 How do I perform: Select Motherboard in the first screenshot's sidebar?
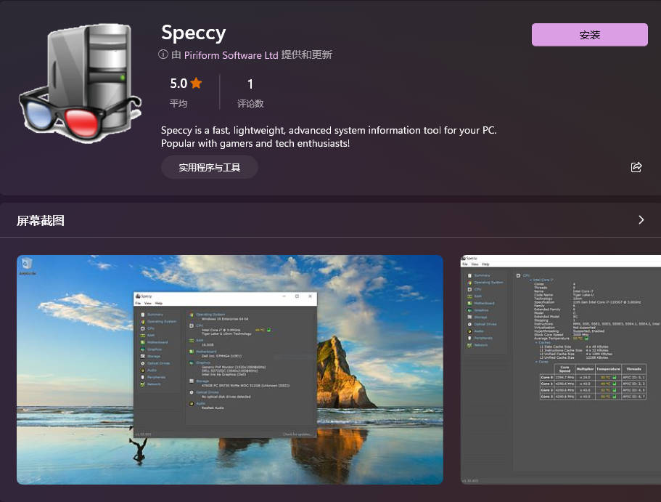pos(157,342)
